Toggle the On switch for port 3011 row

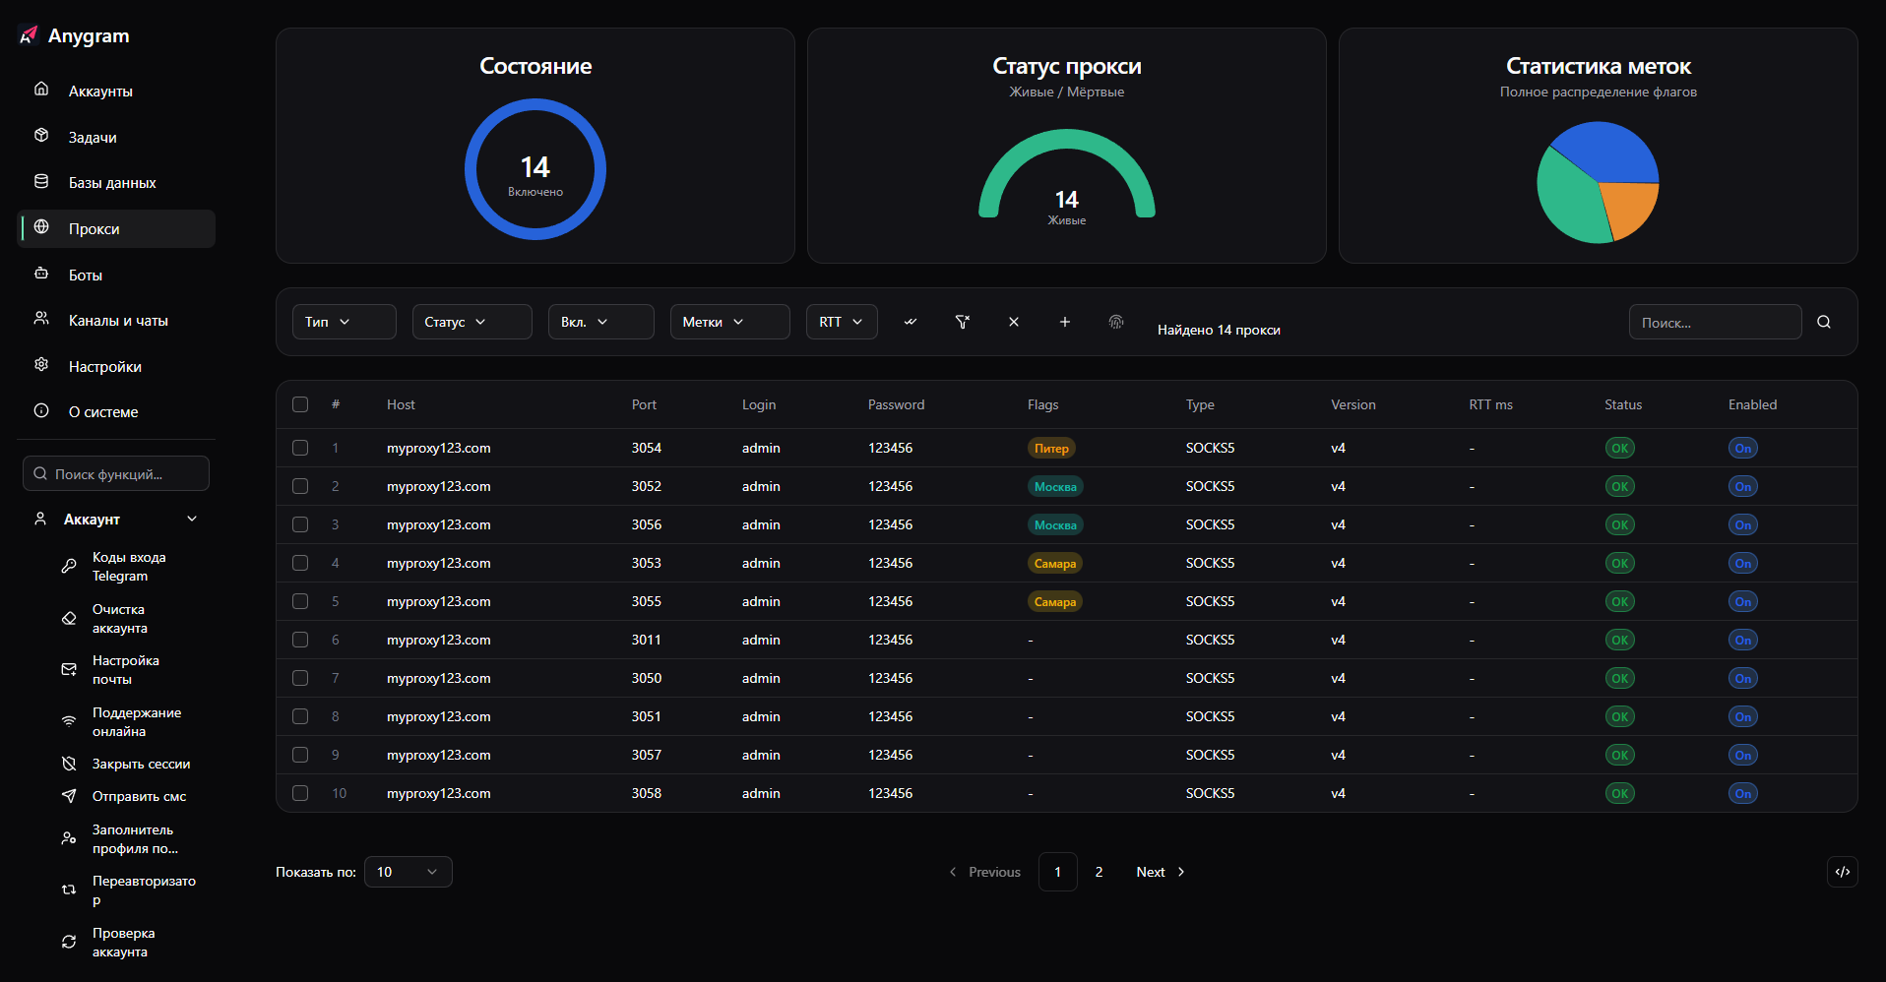(1743, 640)
